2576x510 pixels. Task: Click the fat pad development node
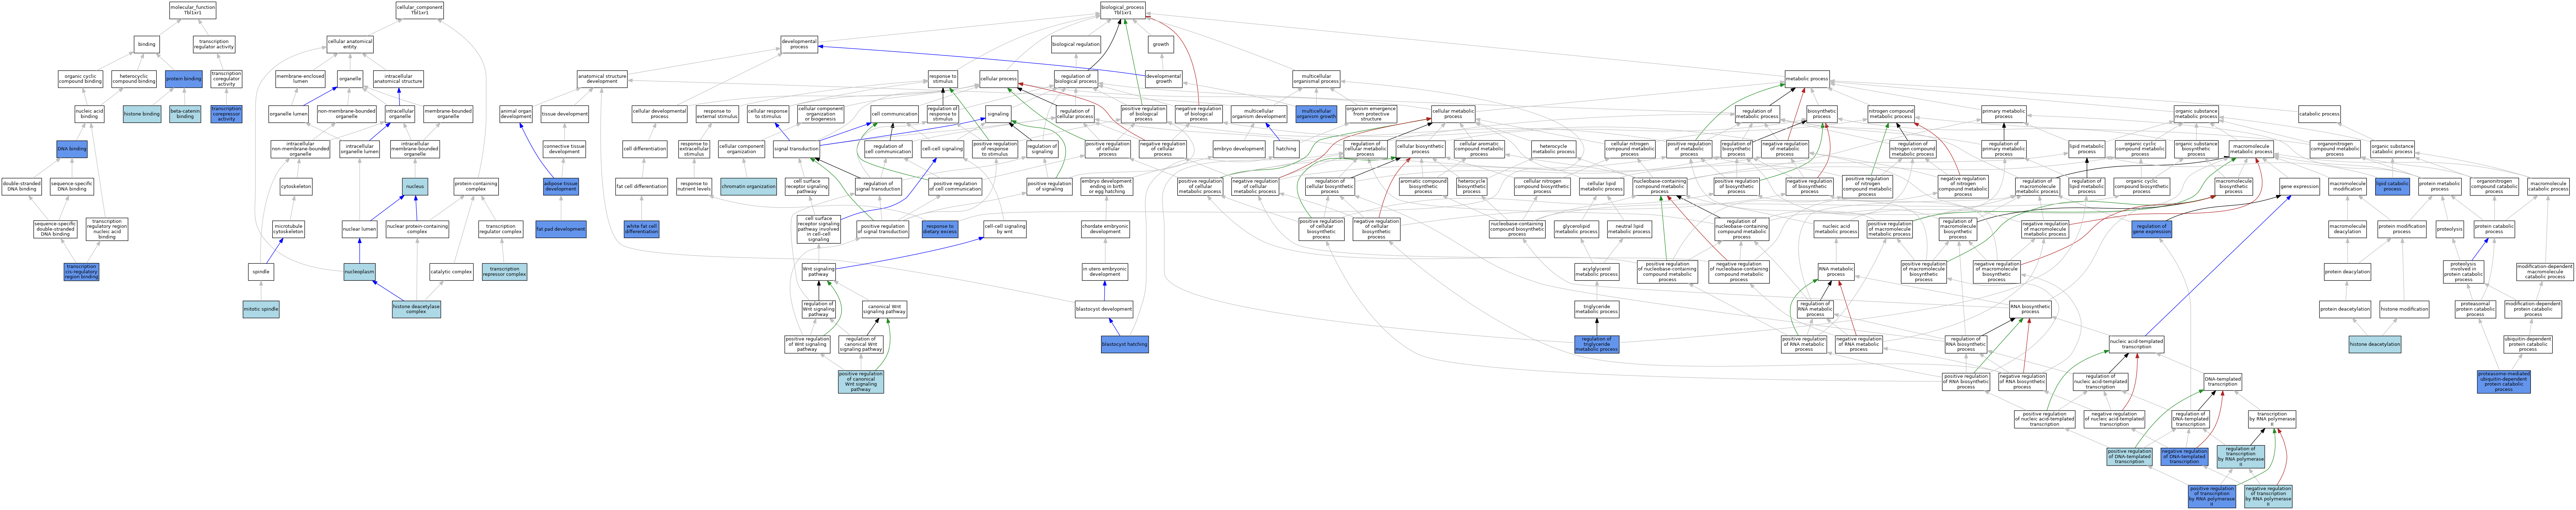click(x=561, y=229)
